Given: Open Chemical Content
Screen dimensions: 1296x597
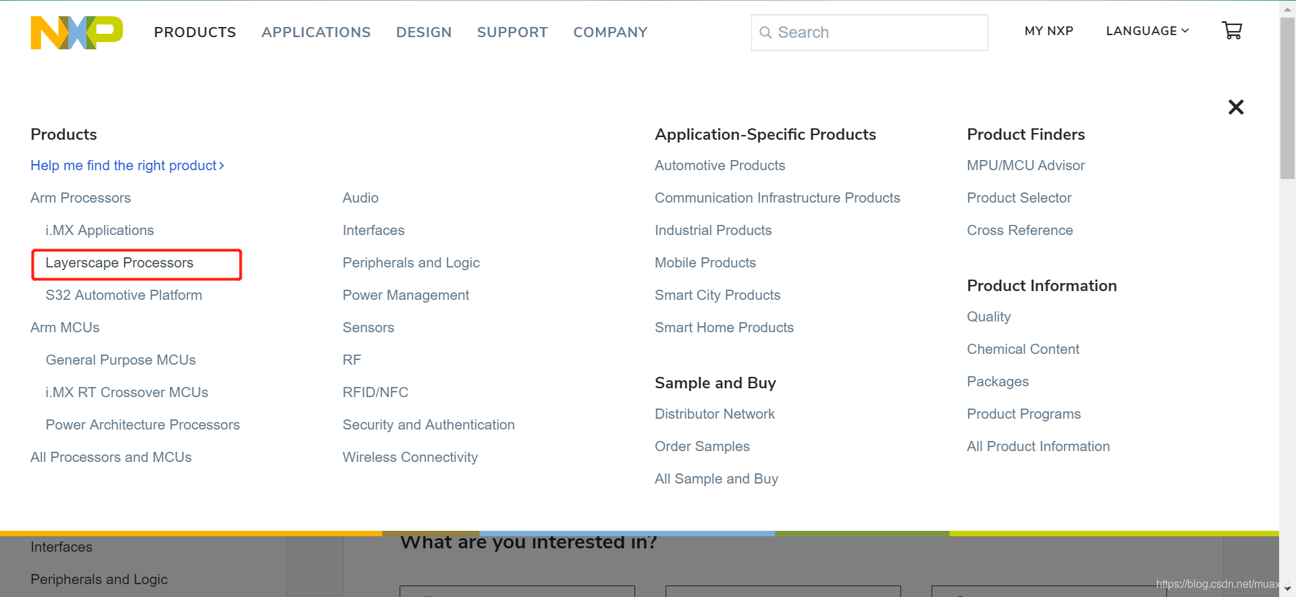Looking at the screenshot, I should pos(1023,349).
